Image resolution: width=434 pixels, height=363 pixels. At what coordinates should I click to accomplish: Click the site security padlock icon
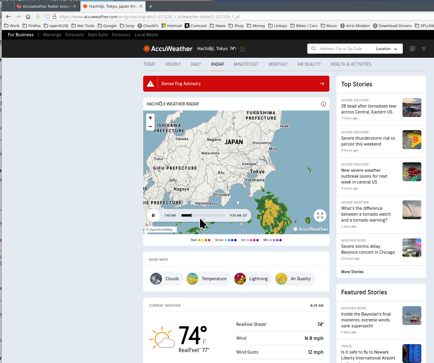[55, 16]
